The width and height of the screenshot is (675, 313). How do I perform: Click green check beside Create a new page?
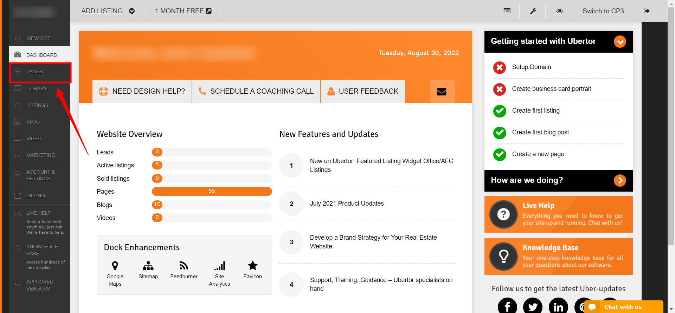(500, 154)
